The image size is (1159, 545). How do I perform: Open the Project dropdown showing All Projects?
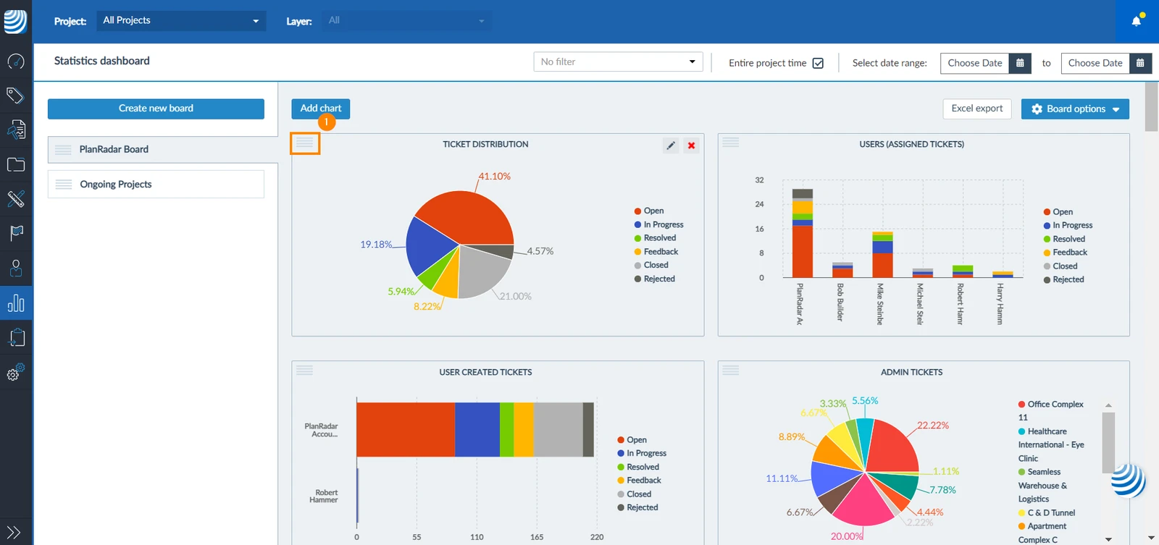point(181,20)
